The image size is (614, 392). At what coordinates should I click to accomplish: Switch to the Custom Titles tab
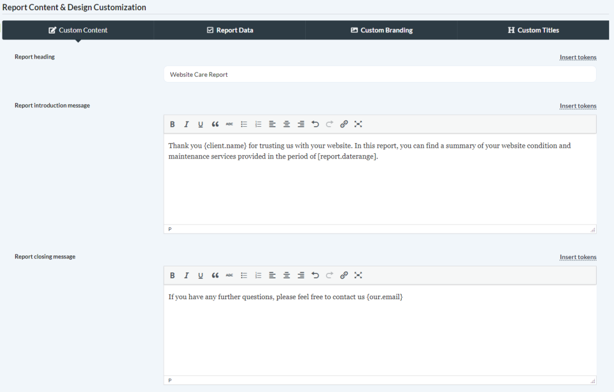click(x=533, y=30)
